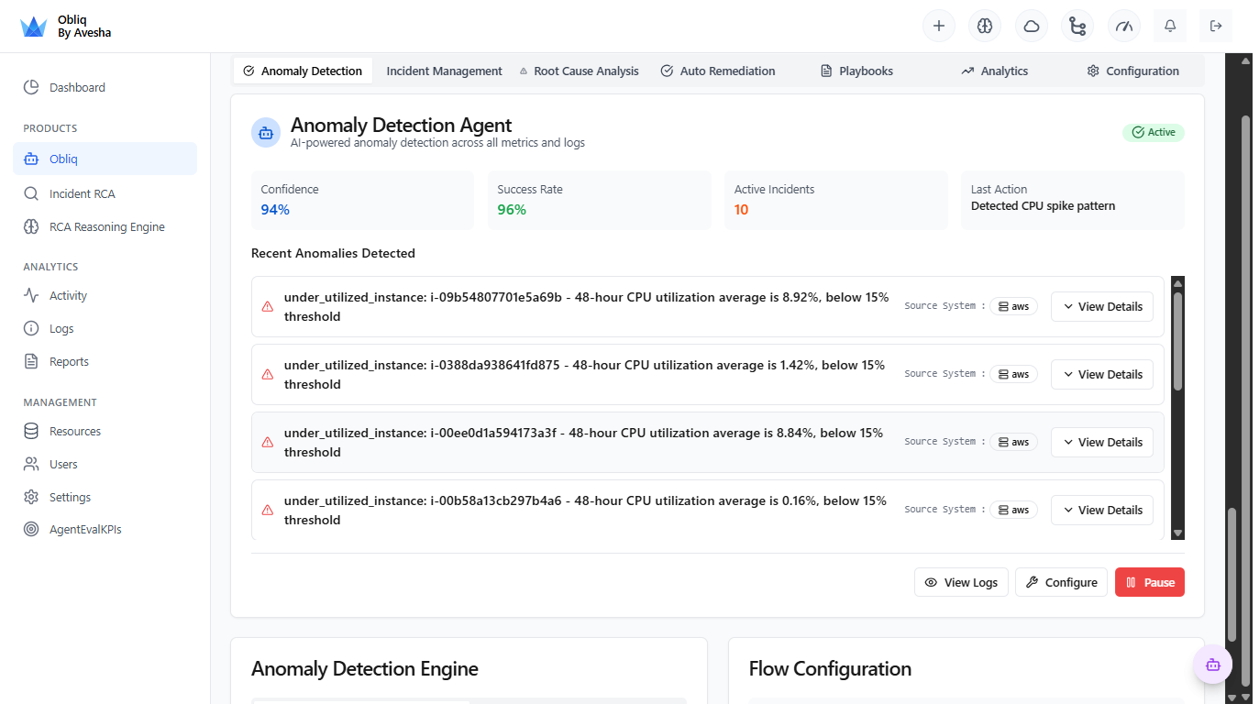Click Confidence 94% value

click(275, 210)
